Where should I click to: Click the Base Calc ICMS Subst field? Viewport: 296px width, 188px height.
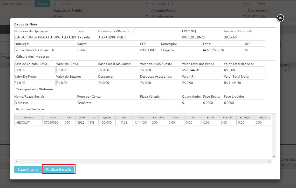119,70
